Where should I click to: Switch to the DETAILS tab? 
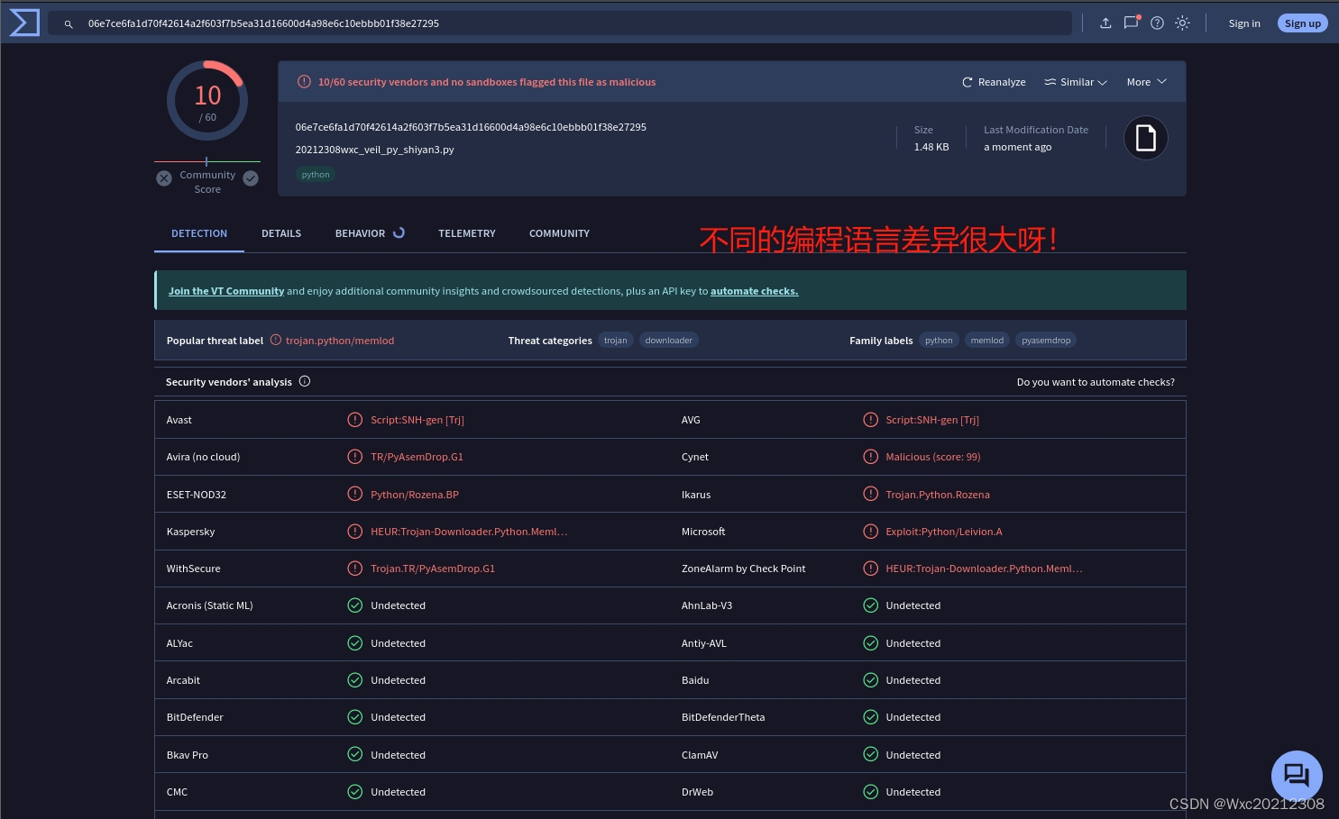281,233
